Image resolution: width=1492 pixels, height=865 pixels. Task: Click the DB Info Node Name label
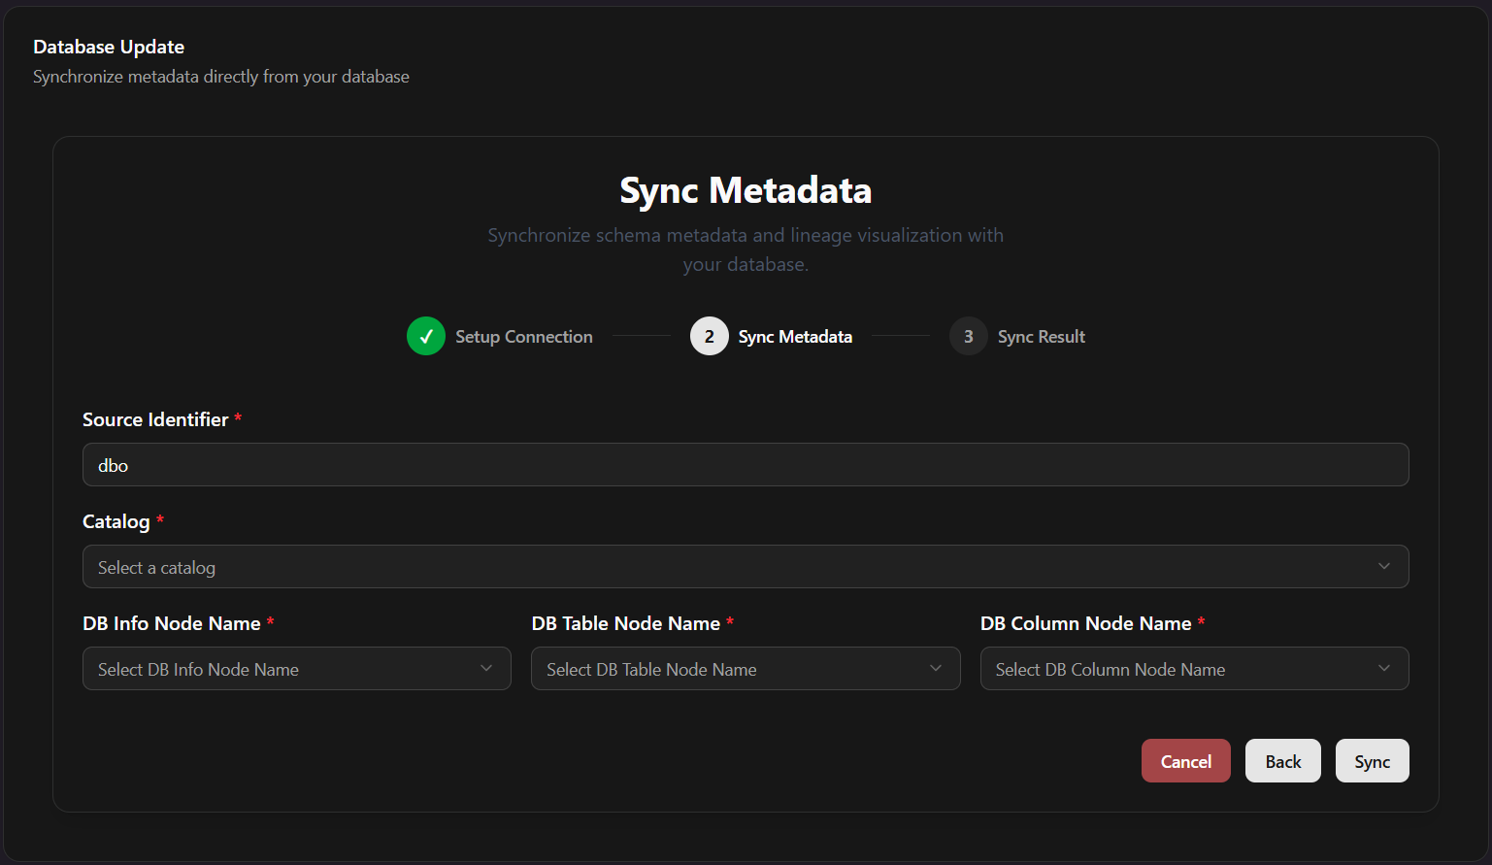172,623
